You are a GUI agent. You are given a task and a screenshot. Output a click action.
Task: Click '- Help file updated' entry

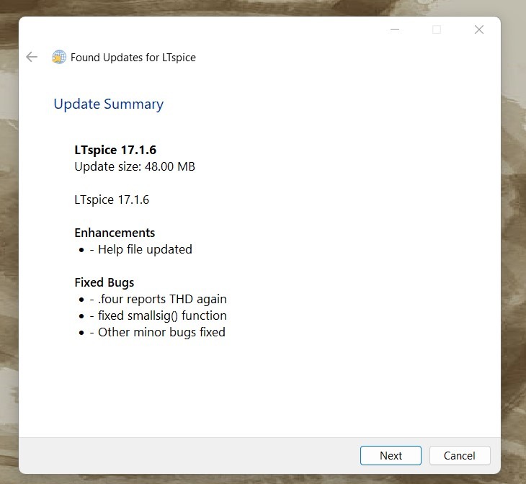(x=141, y=249)
